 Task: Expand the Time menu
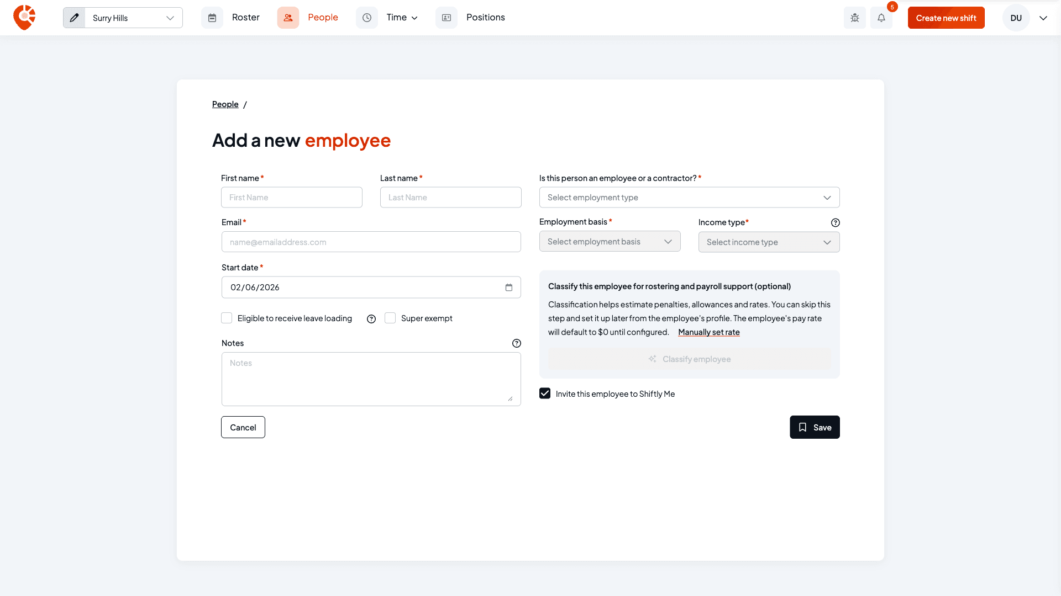coord(402,18)
